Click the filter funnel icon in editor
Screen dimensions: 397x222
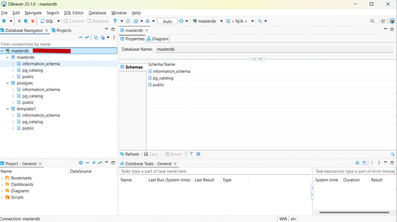coord(191,154)
